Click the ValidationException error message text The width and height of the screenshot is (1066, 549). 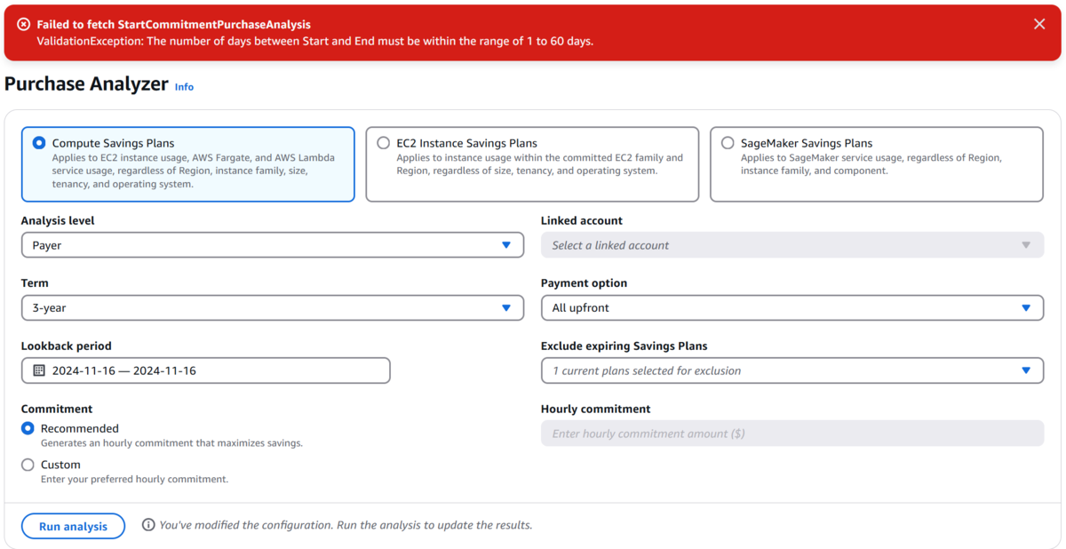[314, 41]
